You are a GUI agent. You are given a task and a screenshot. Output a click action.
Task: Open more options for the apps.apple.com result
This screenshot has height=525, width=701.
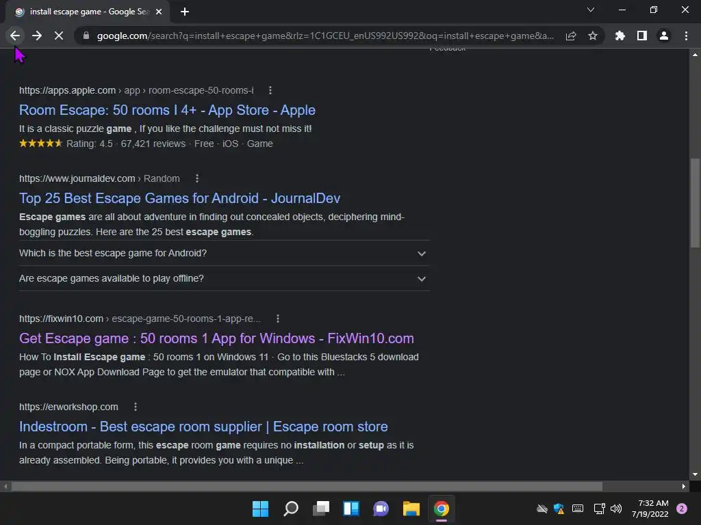click(x=270, y=90)
